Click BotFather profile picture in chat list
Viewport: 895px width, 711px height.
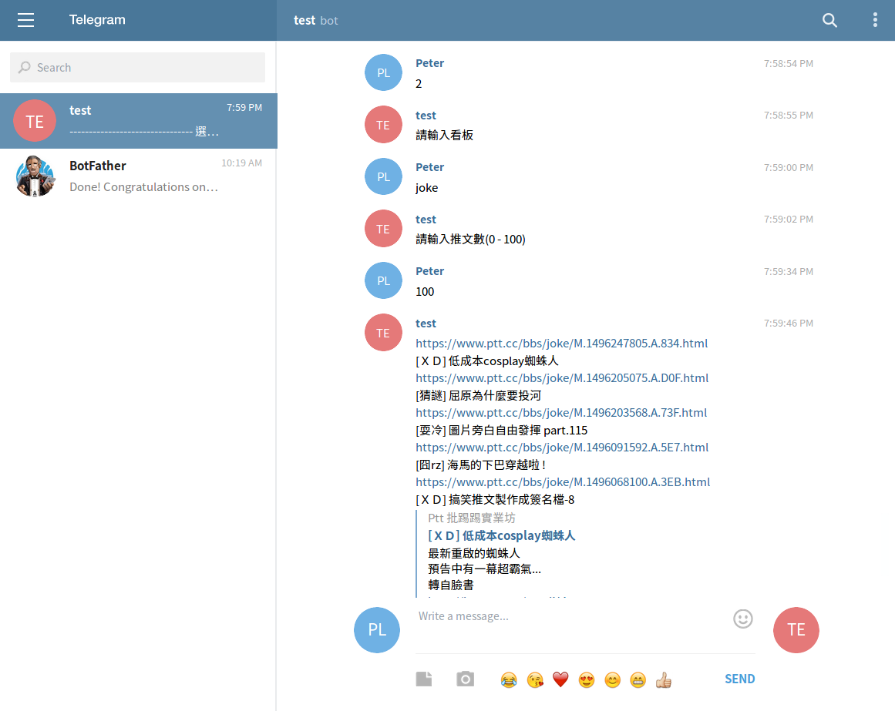[35, 176]
